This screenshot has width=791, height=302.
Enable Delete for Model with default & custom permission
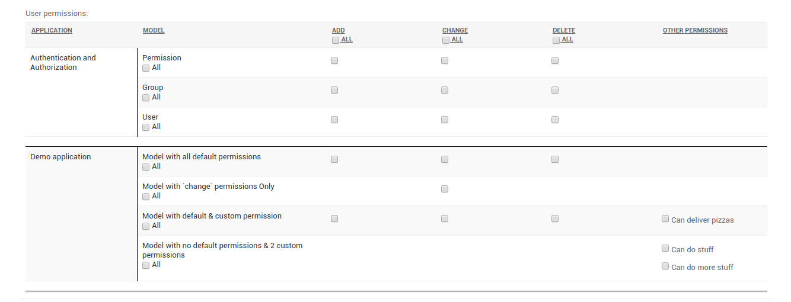point(555,219)
